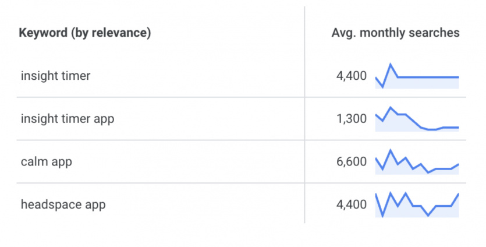
Task: Click the flat tail of the insight timer app sparkline
Action: (451, 127)
